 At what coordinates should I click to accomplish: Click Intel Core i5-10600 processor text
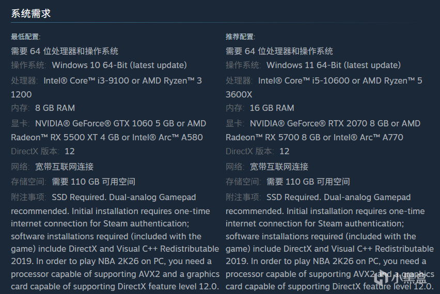(x=304, y=80)
